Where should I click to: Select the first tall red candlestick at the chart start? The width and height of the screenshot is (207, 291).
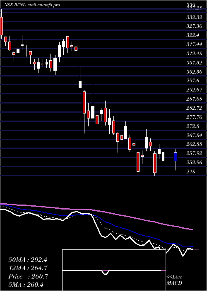[2, 26]
